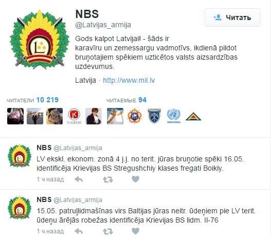This screenshot has width=271, height=238.
Task: Reply to the Il-76 aircraft tweet
Action: [x=79, y=231]
